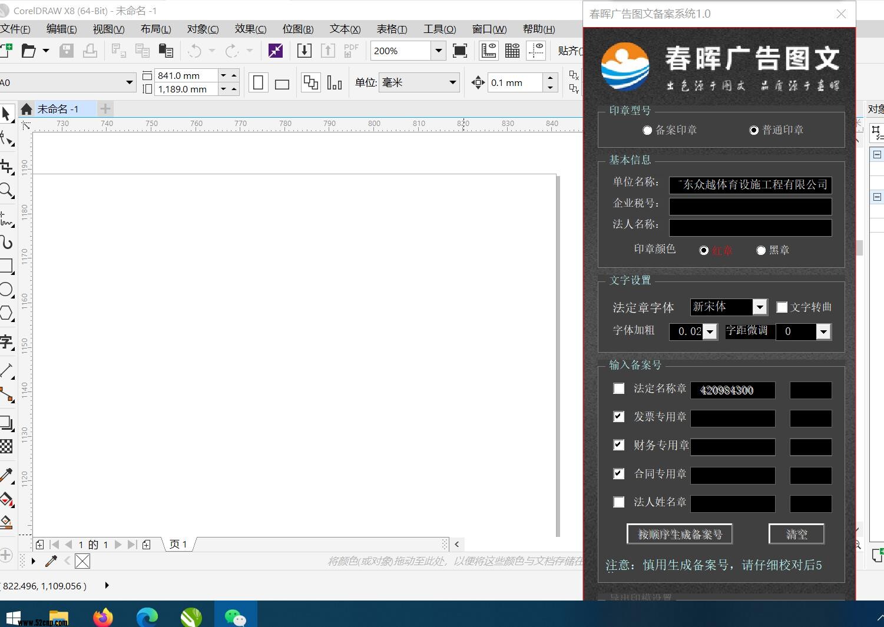Open Firefox from the taskbar

(103, 616)
